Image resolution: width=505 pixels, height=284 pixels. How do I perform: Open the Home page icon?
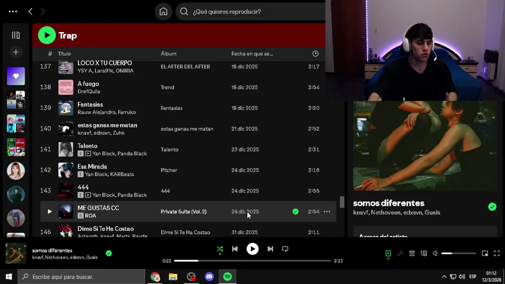pyautogui.click(x=163, y=11)
